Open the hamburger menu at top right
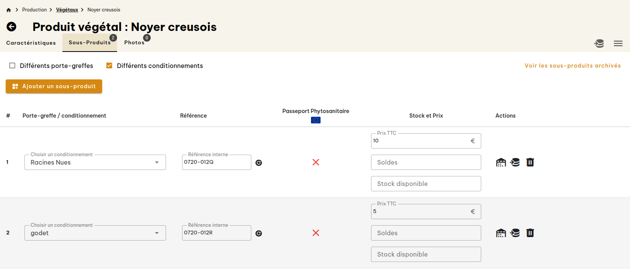Screen dimensions: 630x273 click(618, 43)
